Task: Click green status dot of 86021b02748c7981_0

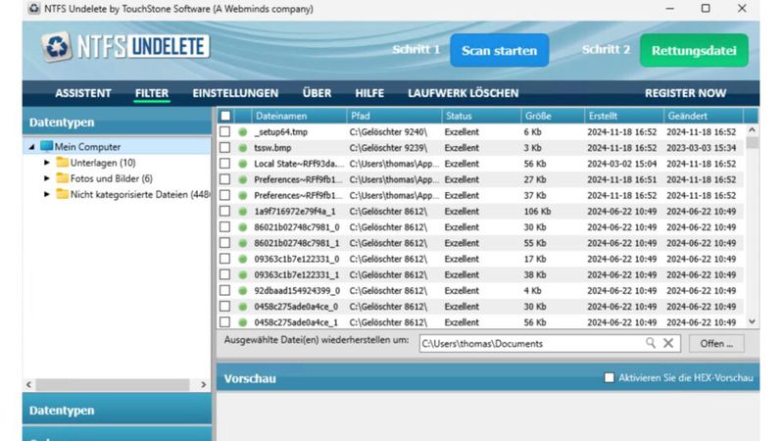Action: [x=242, y=227]
